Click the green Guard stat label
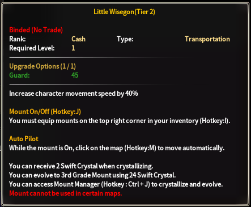This screenshot has height=207, width=251. (19, 75)
